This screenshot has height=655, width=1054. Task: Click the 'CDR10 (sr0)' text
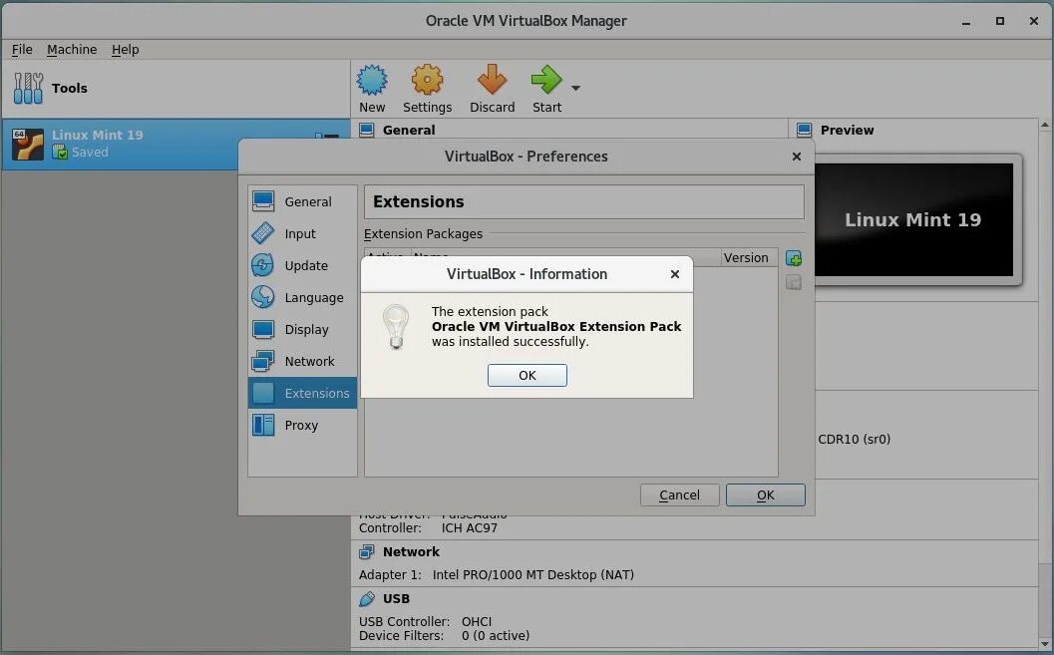coord(854,439)
